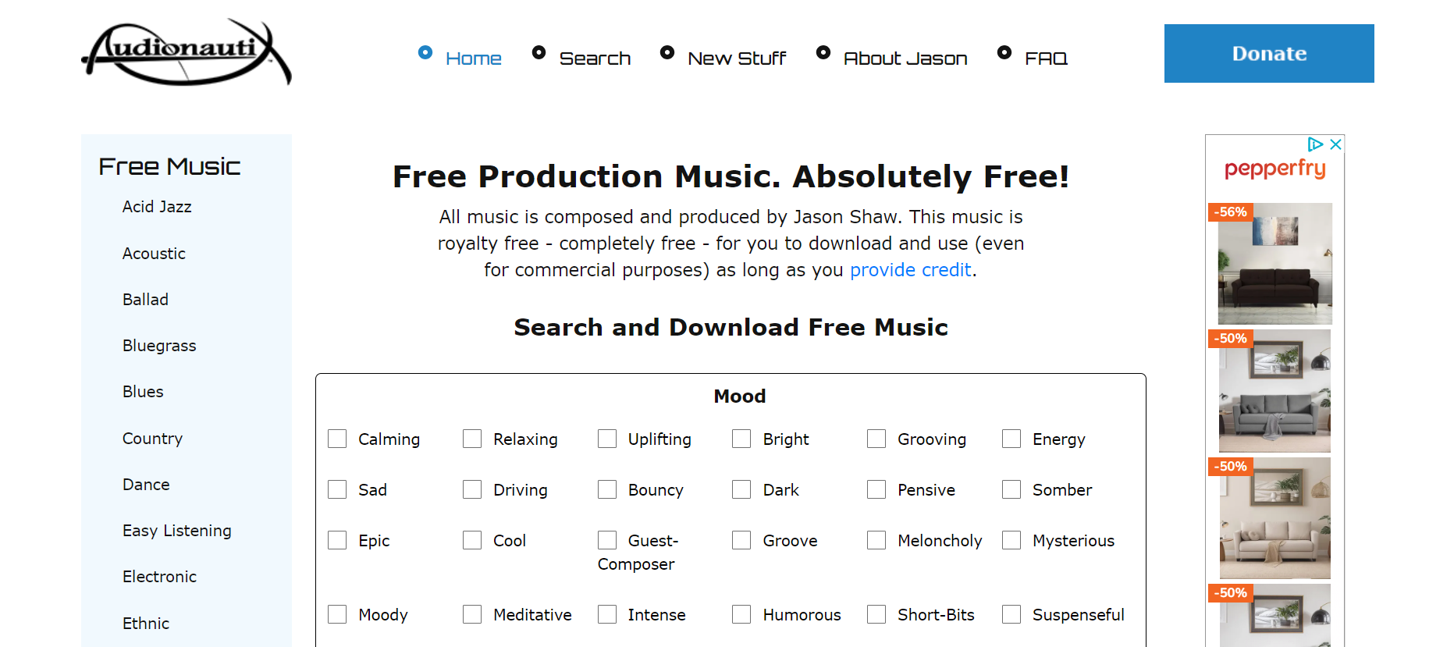Open the -56% dark brown sofa ad image
Screen dimensions: 1454x647
pyautogui.click(x=1274, y=264)
